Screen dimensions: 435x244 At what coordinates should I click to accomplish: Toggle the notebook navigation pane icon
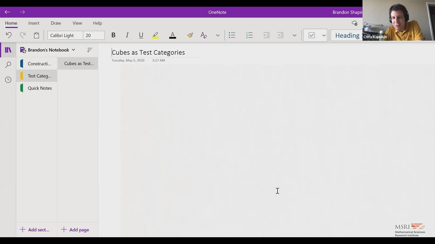pyautogui.click(x=8, y=50)
